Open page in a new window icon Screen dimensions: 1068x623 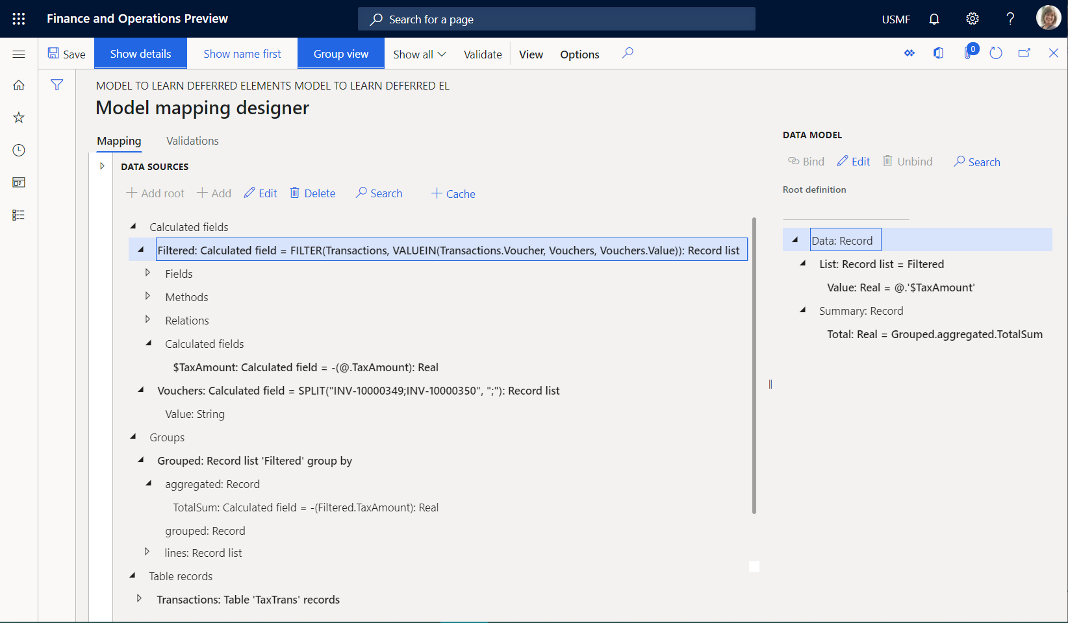1024,53
